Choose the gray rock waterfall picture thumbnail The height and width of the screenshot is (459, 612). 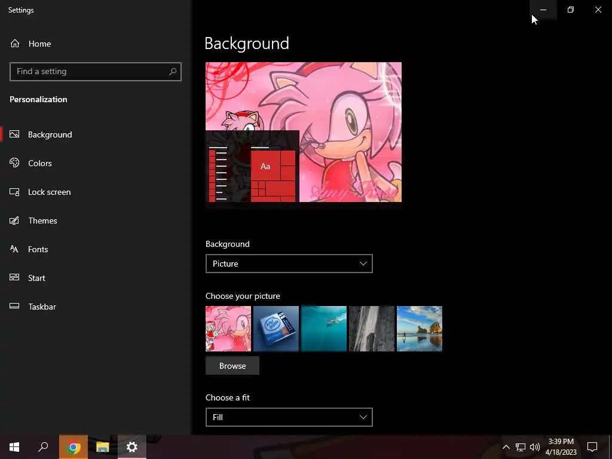click(x=372, y=329)
